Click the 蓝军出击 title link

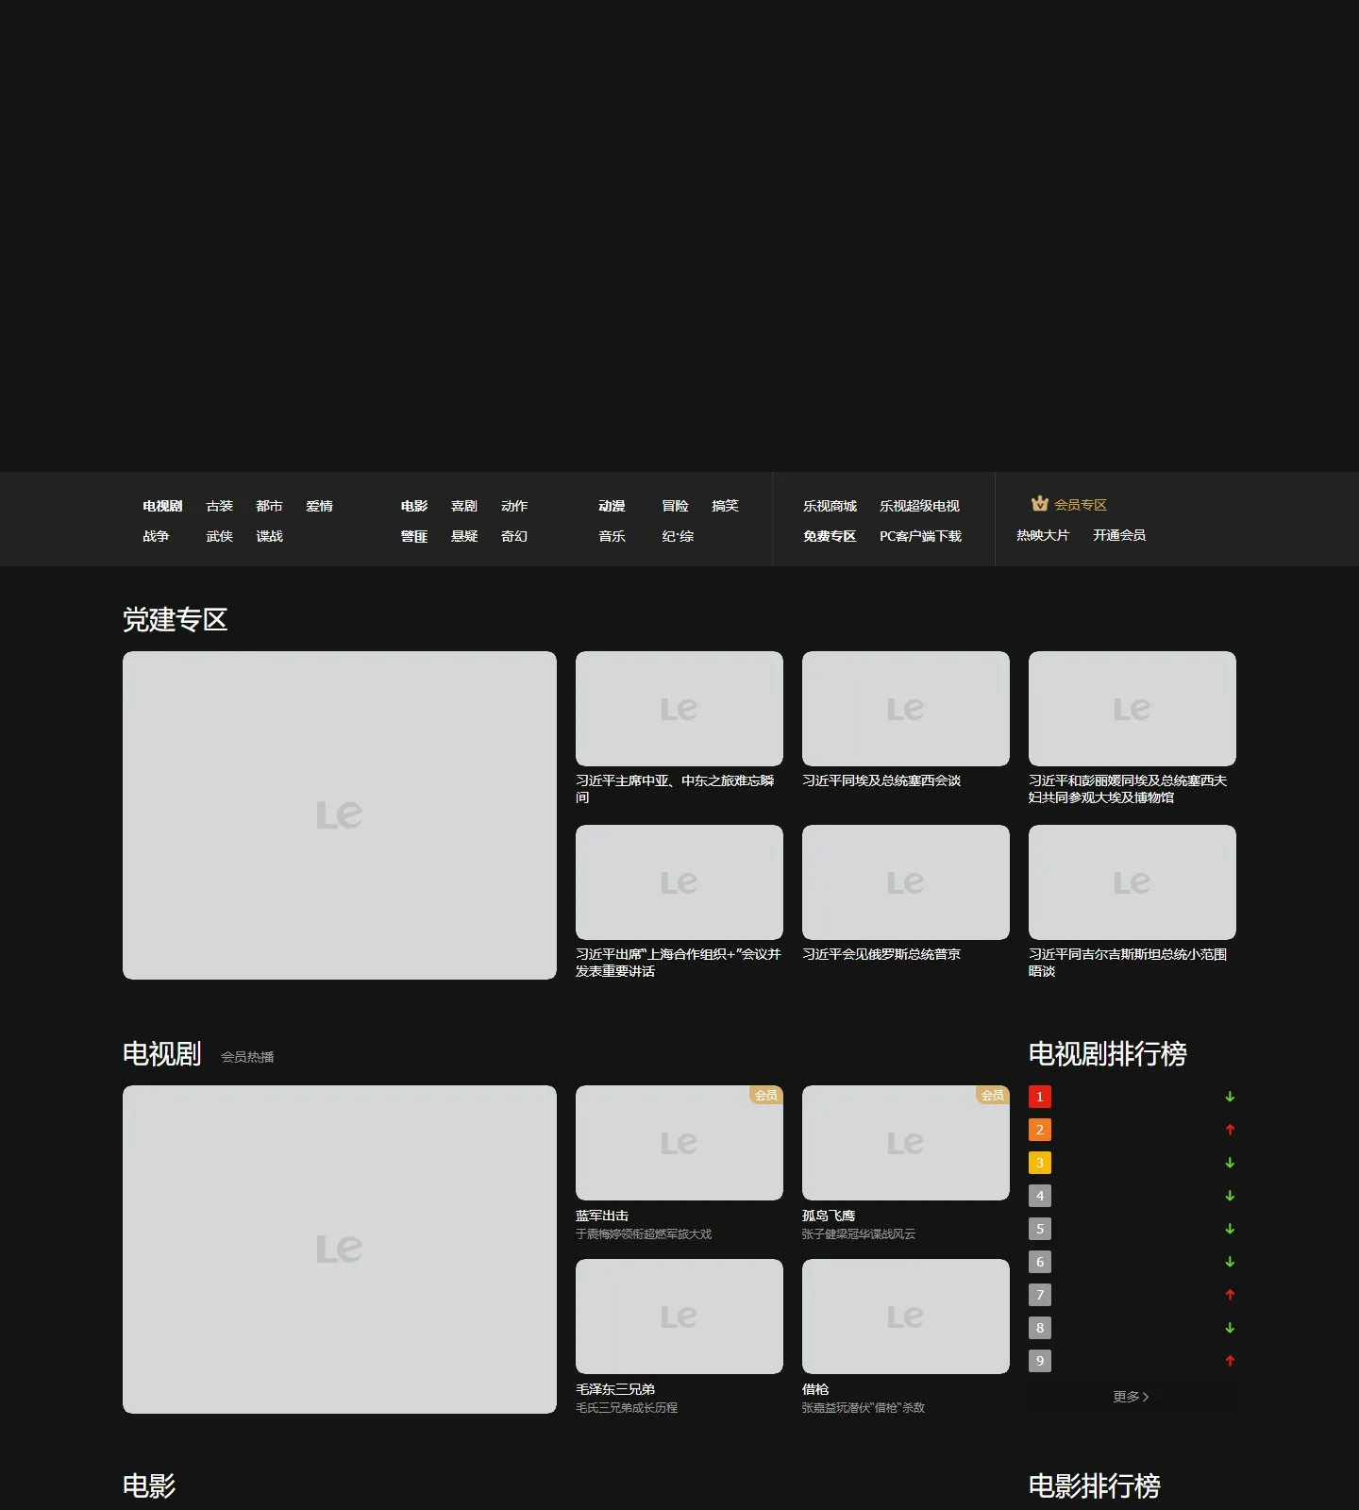(602, 1216)
